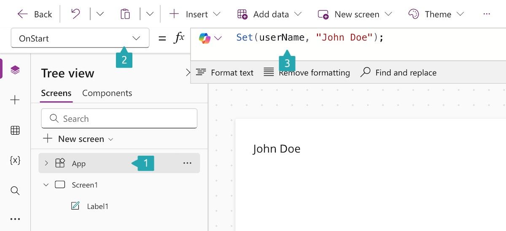Switch to the Screens tab
This screenshot has height=231, width=506.
coord(56,93)
